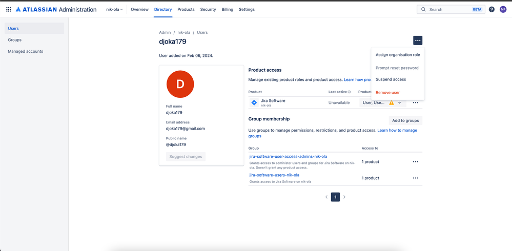The height and width of the screenshot is (251, 512).
Task: Open more options for jira-software-users-nik-ola group
Action: click(x=415, y=178)
